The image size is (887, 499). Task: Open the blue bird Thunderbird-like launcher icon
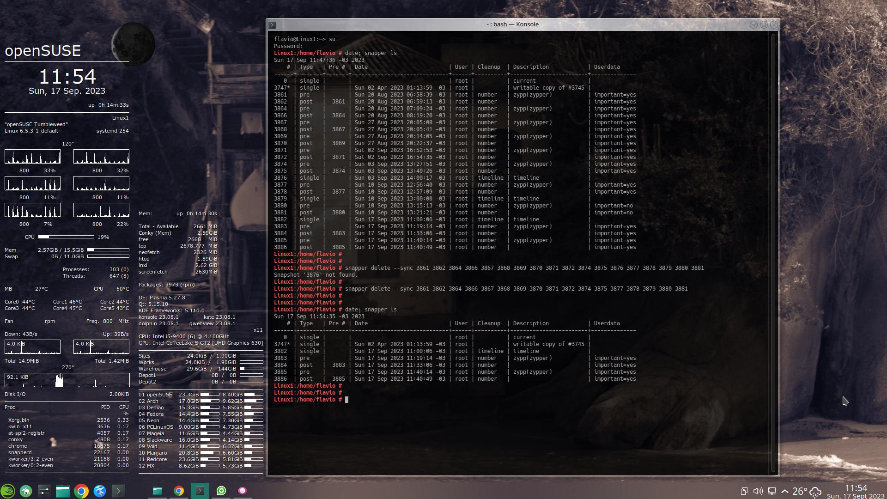click(100, 491)
